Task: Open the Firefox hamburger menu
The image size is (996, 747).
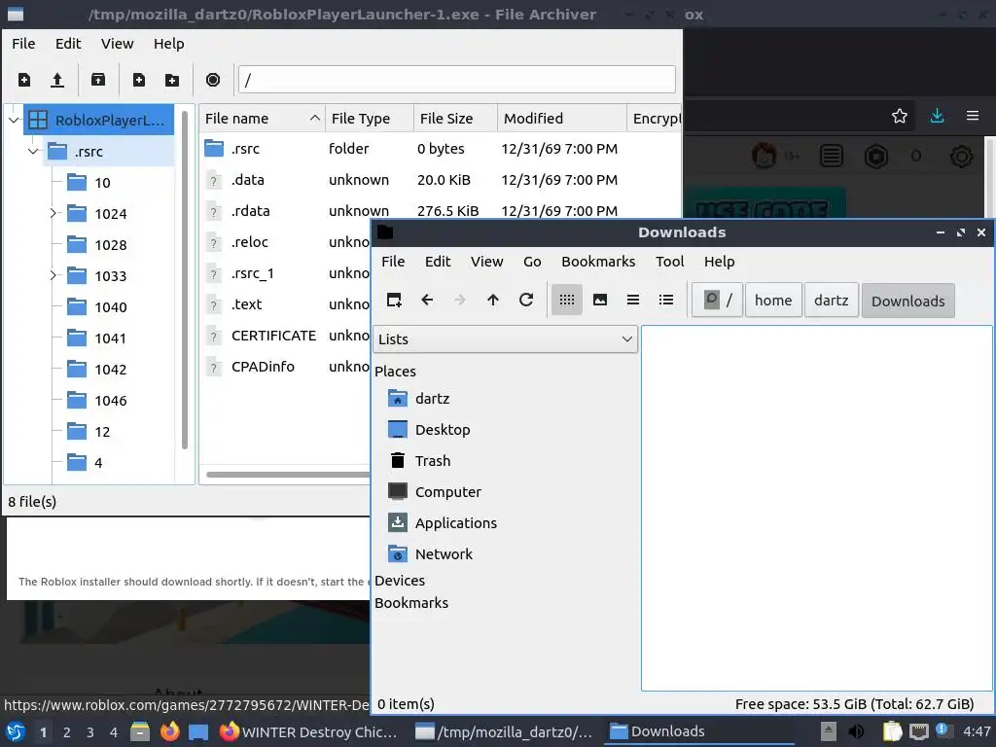Action: [x=973, y=117]
